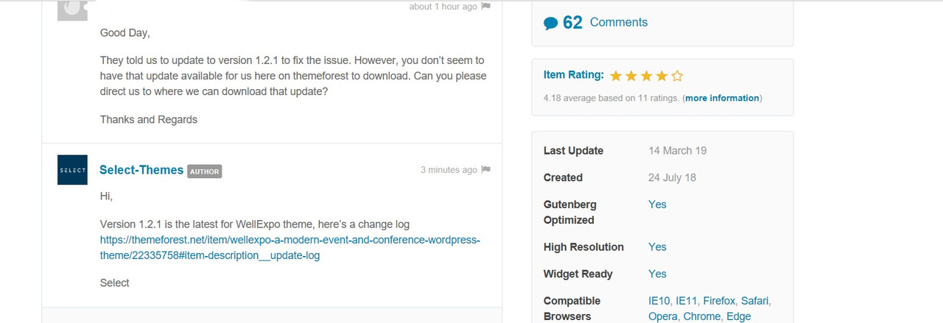Click the third rating star

pyautogui.click(x=647, y=76)
